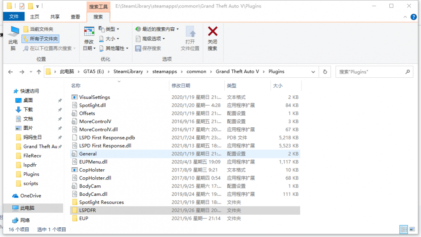Expand 最近的搜索内容 dropdown
The height and width of the screenshot is (237, 421).
point(158,29)
